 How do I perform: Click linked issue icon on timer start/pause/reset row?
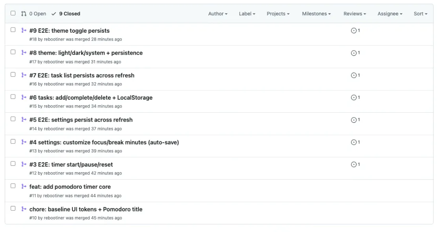coord(354,164)
